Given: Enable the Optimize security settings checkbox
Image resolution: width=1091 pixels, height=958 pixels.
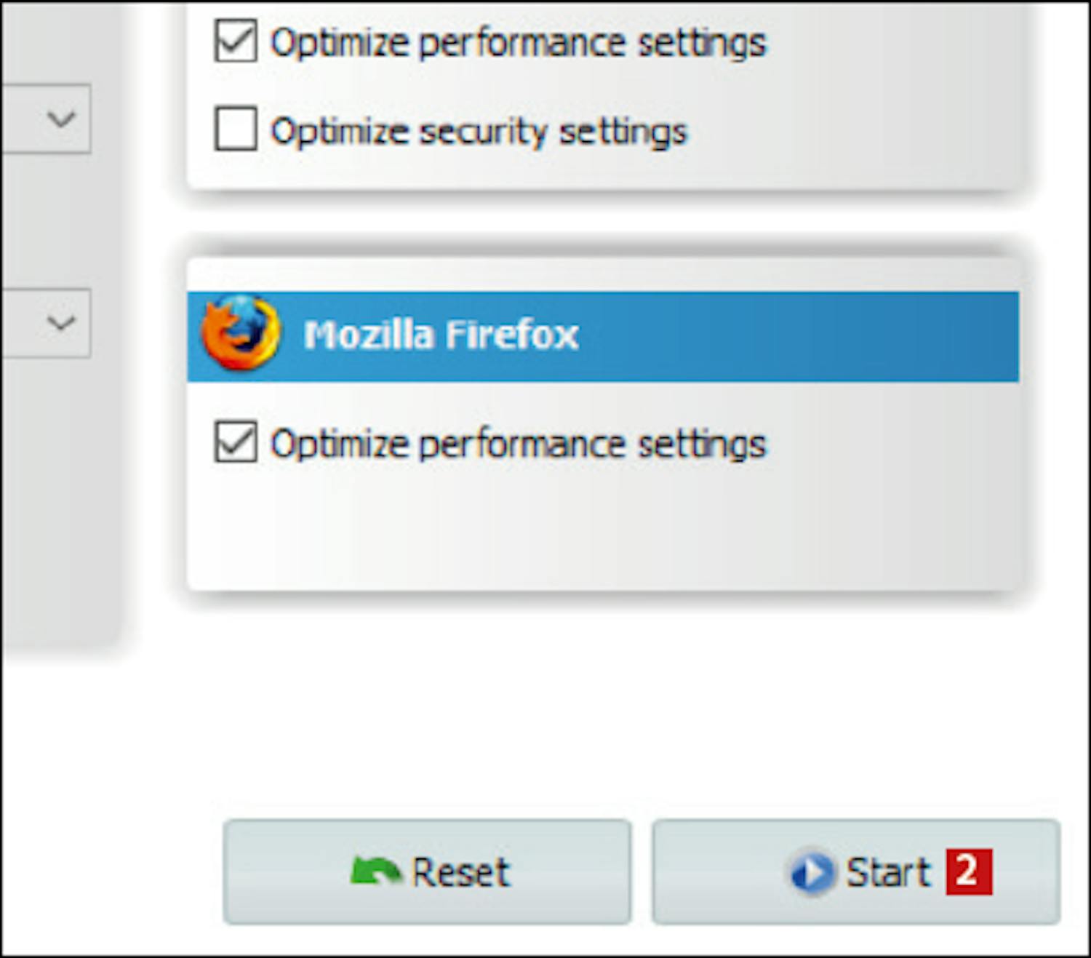Looking at the screenshot, I should (x=236, y=129).
